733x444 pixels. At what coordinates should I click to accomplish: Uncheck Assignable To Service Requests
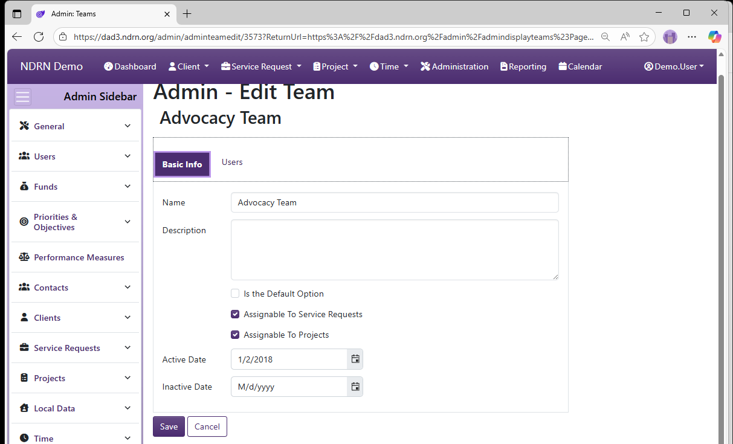(235, 314)
